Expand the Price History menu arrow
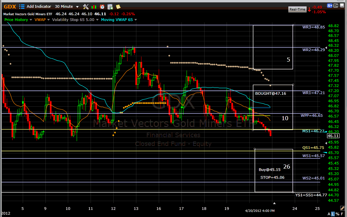Image resolution: width=347 pixels, height=217 pixels. point(31,20)
